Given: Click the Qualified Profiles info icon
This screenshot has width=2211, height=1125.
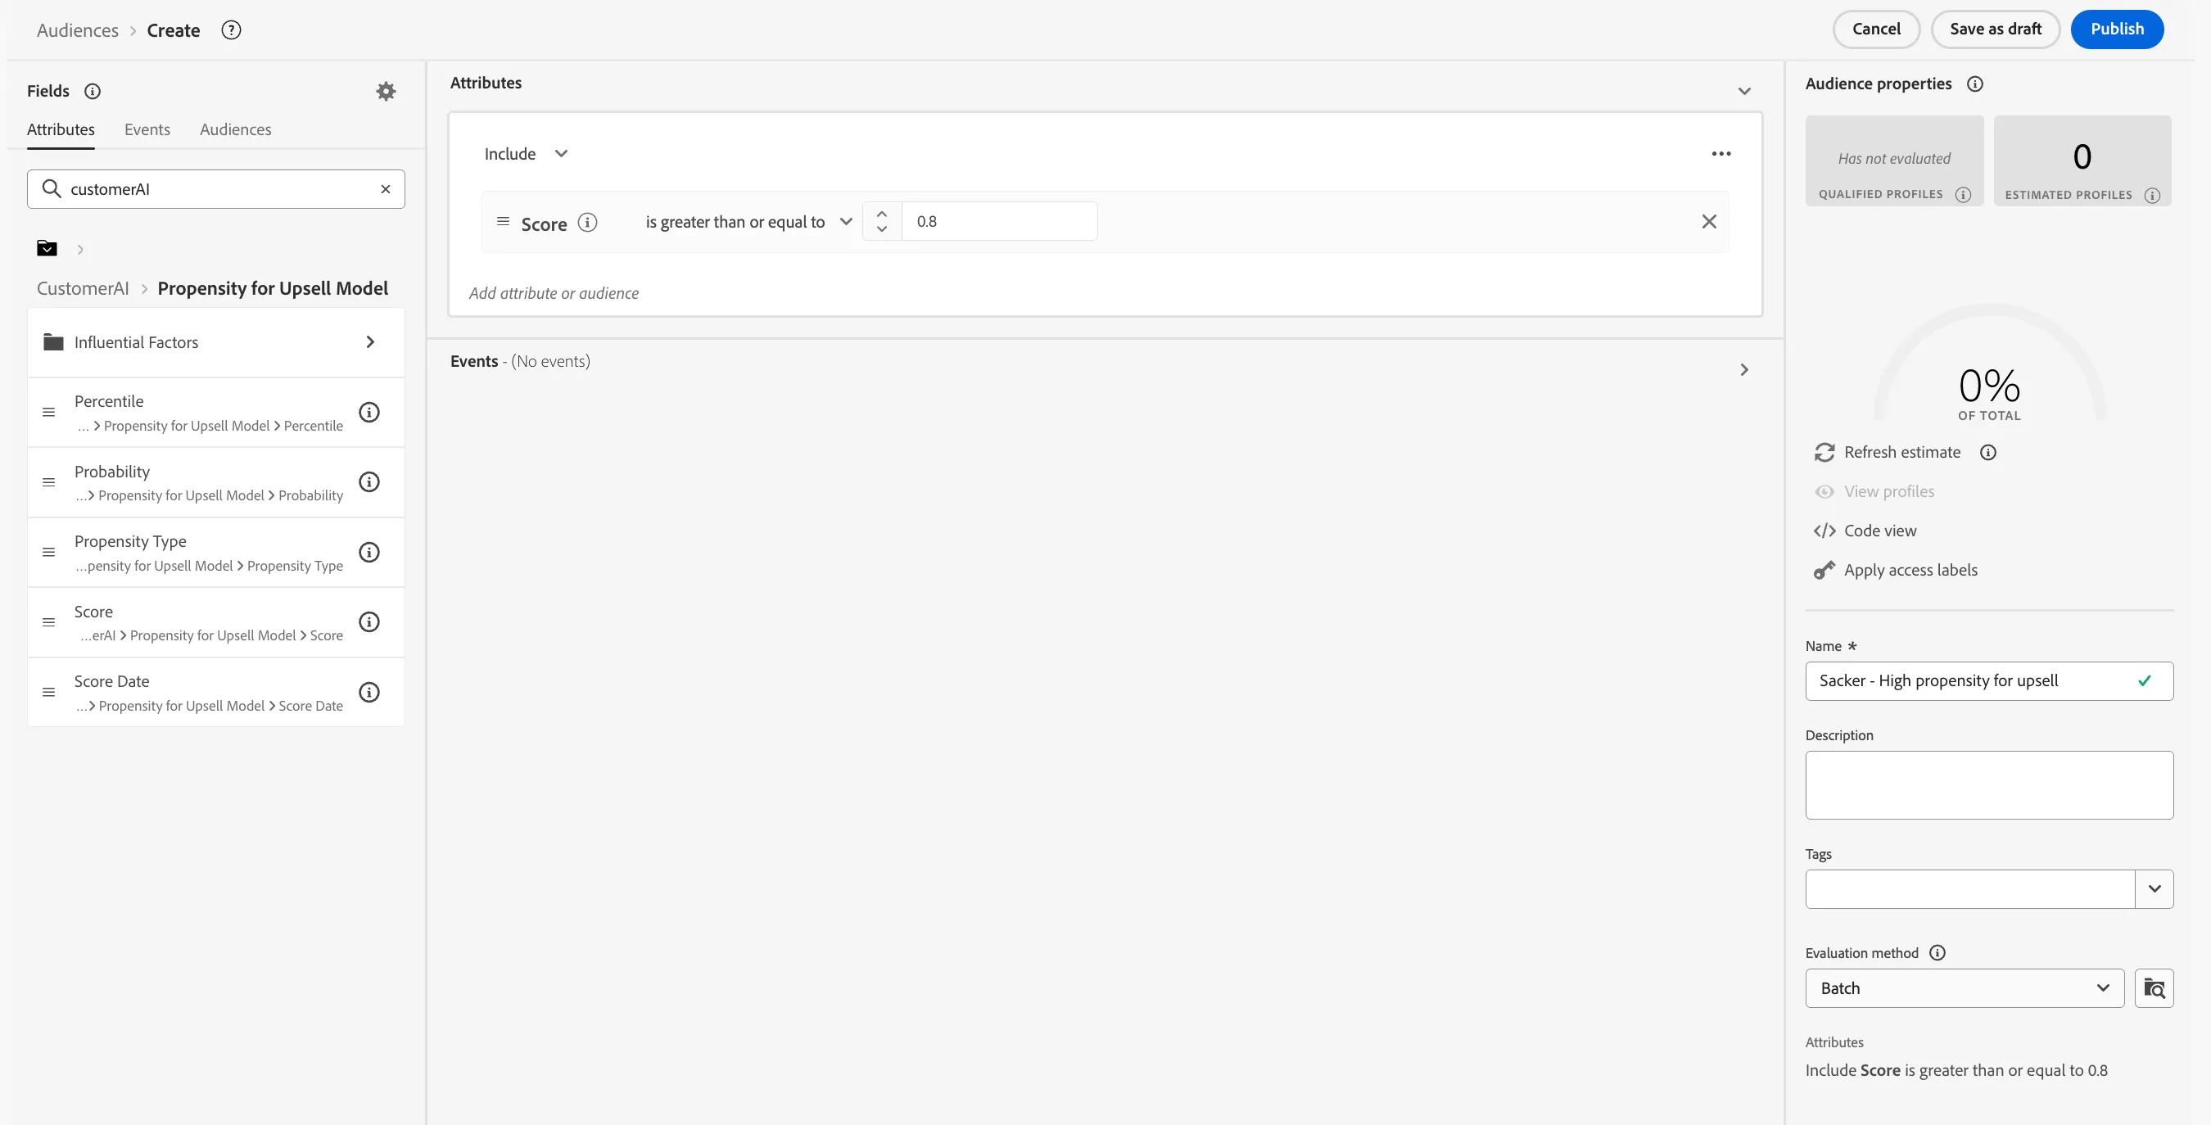Looking at the screenshot, I should point(1963,195).
